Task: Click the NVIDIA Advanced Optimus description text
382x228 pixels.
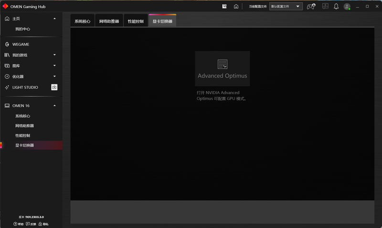Action: 222,95
